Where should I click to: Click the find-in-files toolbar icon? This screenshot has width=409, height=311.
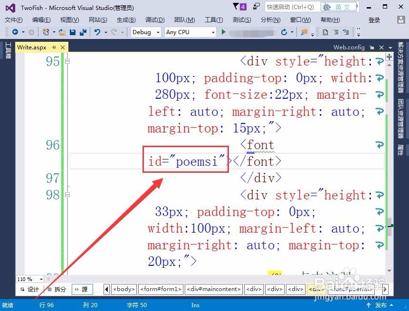[x=304, y=32]
